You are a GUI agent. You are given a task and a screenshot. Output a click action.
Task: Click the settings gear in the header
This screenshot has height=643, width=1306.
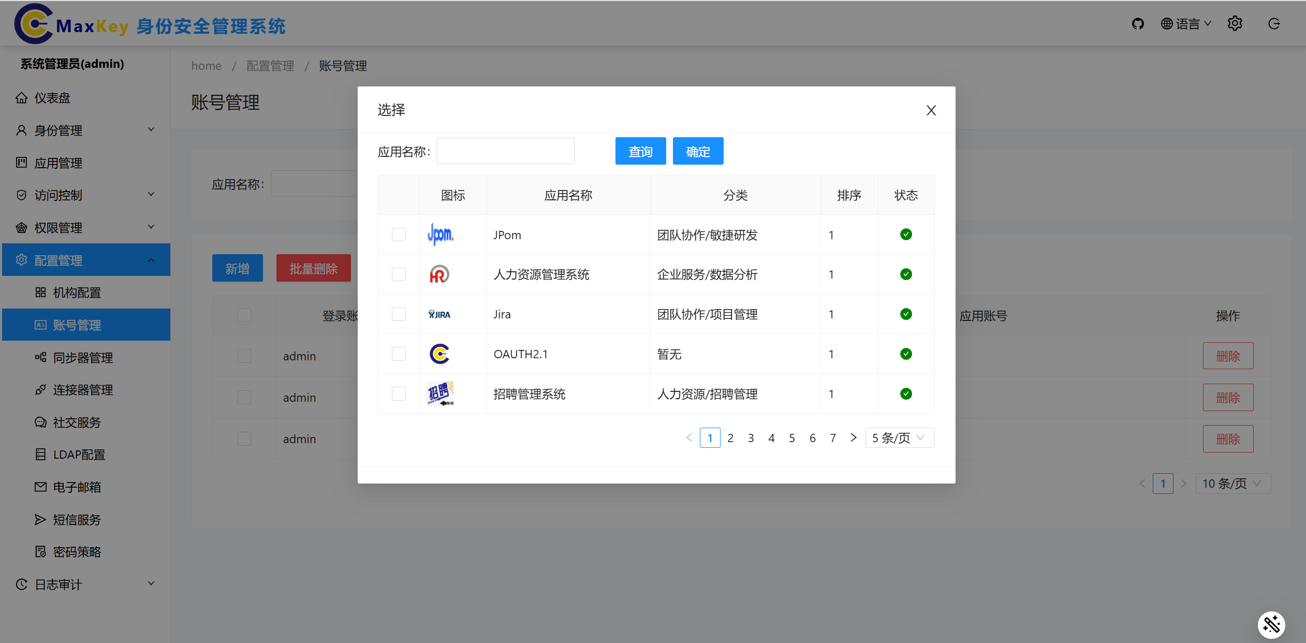(x=1235, y=23)
